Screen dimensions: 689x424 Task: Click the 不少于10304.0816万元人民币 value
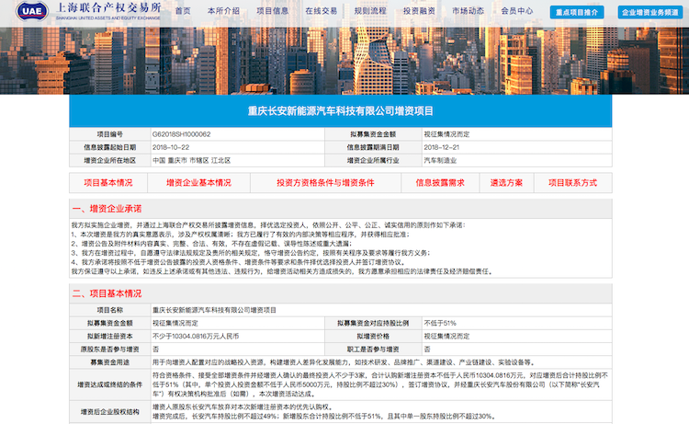pos(196,336)
